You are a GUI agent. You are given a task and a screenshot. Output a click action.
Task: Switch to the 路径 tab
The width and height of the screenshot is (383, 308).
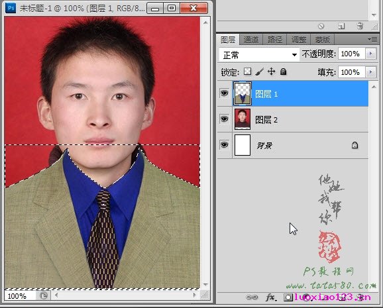coord(275,40)
